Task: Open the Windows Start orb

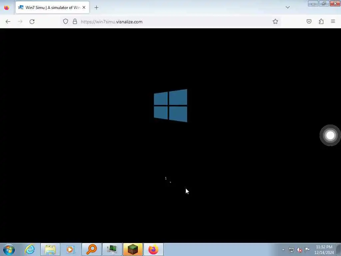Action: tap(9, 249)
